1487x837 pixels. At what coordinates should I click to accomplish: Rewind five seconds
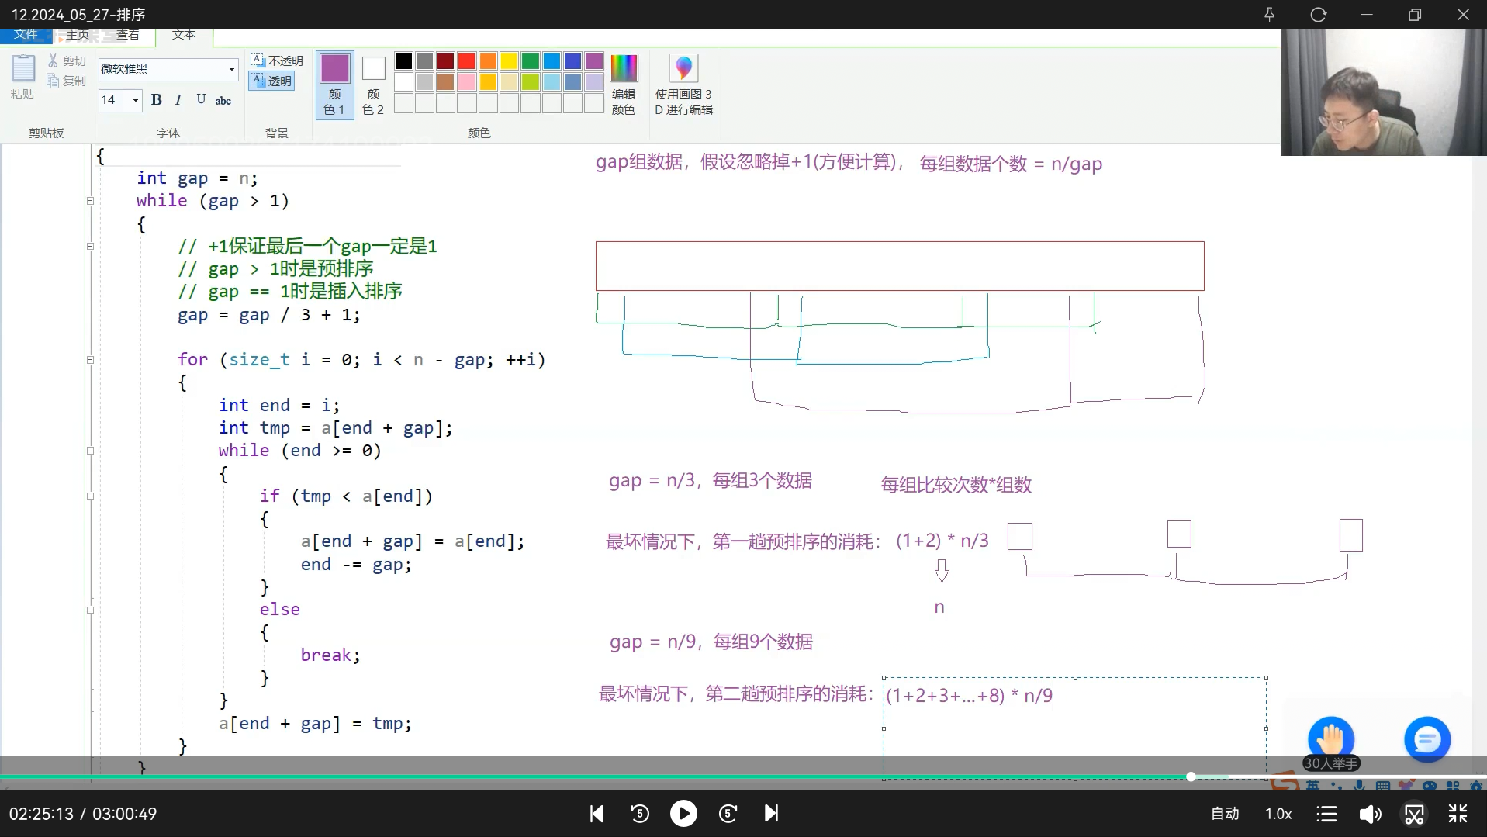click(640, 814)
